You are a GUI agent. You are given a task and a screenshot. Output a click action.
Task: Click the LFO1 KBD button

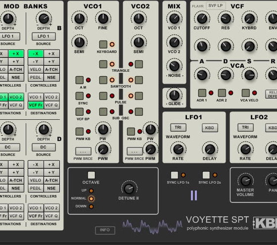tap(210, 128)
